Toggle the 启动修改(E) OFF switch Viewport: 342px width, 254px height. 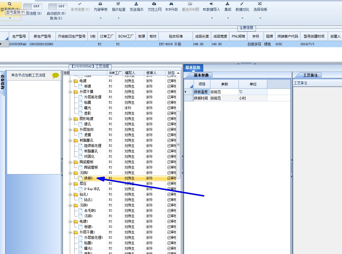click(58, 6)
